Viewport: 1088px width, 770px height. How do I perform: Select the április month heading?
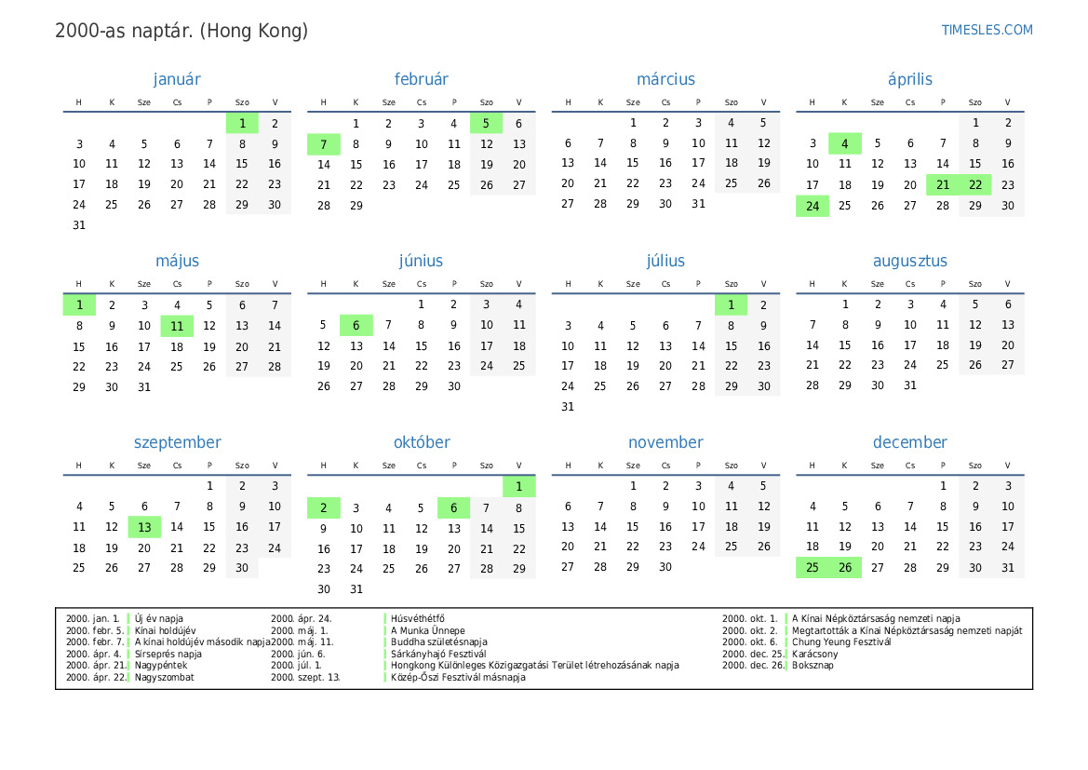pos(909,80)
